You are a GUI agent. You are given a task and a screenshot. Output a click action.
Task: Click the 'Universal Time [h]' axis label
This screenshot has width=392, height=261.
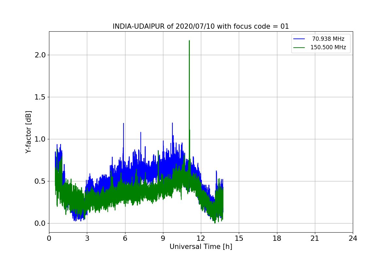pyautogui.click(x=201, y=247)
